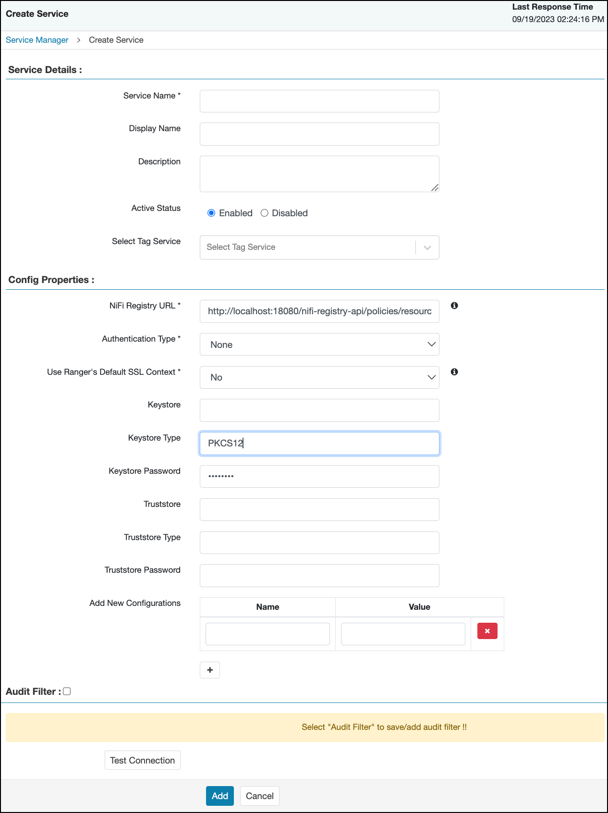The image size is (608, 813).
Task: Add a new configuration row with plus
Action: [x=210, y=670]
